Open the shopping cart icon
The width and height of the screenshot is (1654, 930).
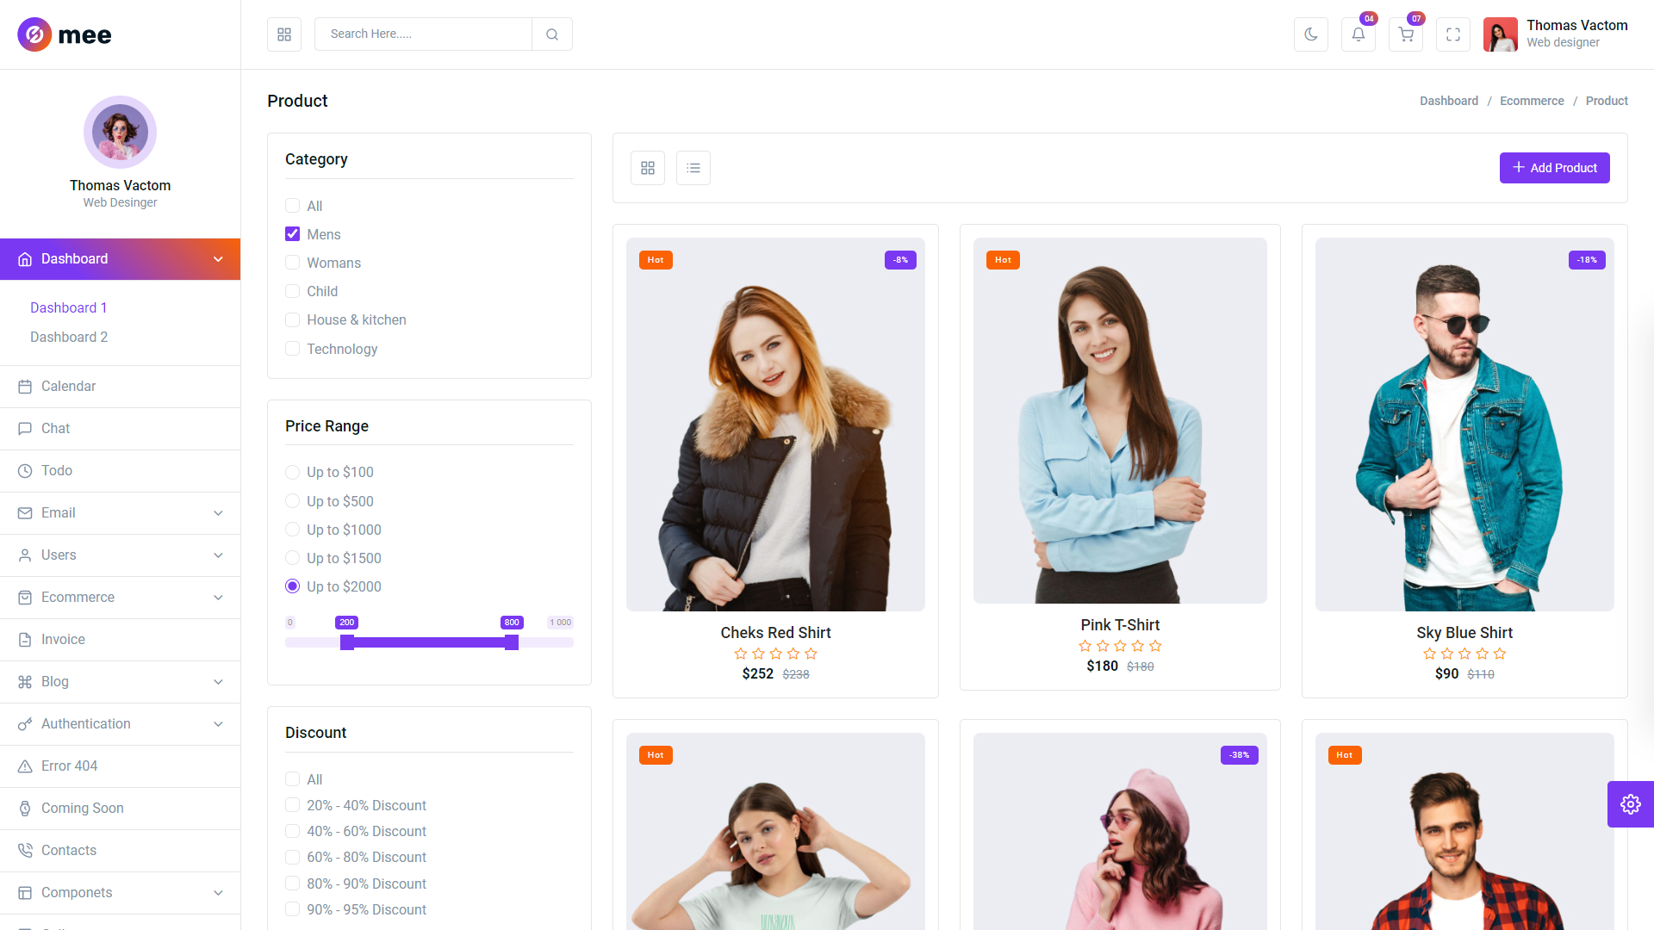(x=1405, y=34)
